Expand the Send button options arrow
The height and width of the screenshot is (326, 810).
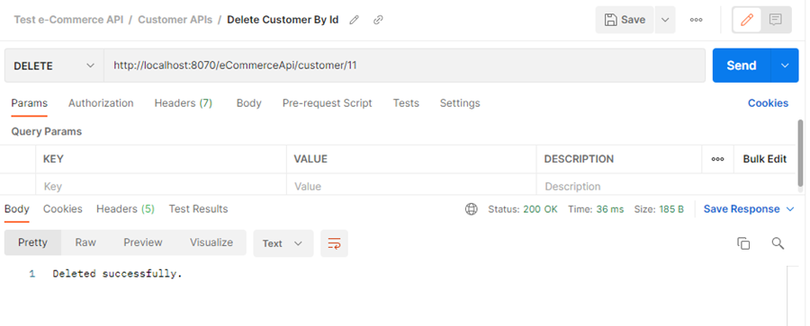point(785,66)
